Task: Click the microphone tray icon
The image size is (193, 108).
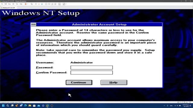Action: pyautogui.click(x=168, y=106)
